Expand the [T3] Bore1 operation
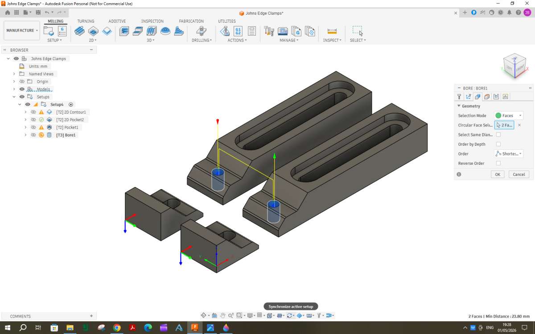The width and height of the screenshot is (535, 334). coord(25,135)
